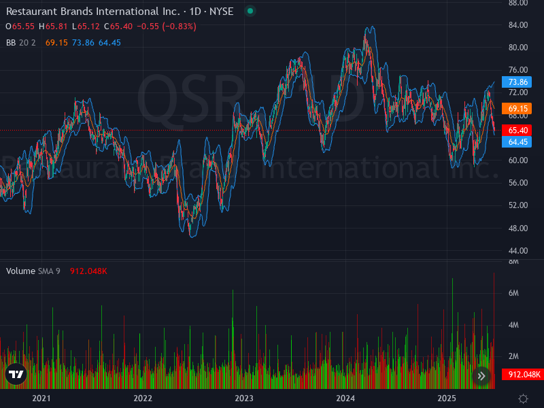
Task: Click the scroll to latest bar arrows button
Action: point(481,376)
